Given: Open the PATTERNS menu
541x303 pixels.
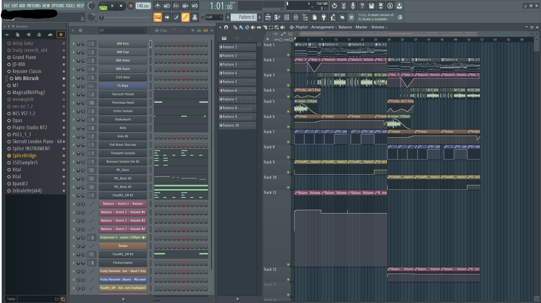Looking at the screenshot, I should (x=34, y=6).
